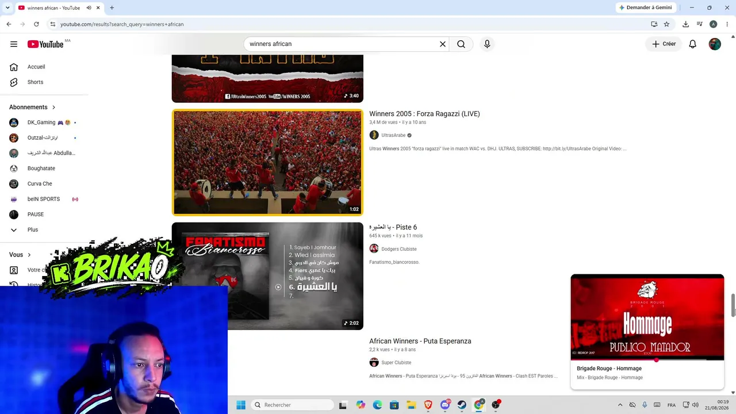Image resolution: width=736 pixels, height=414 pixels.
Task: Open the Chrome profile avatar
Action: point(713,24)
